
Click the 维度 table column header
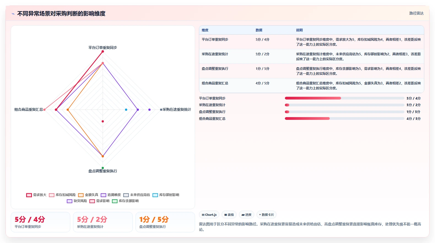[205, 30]
